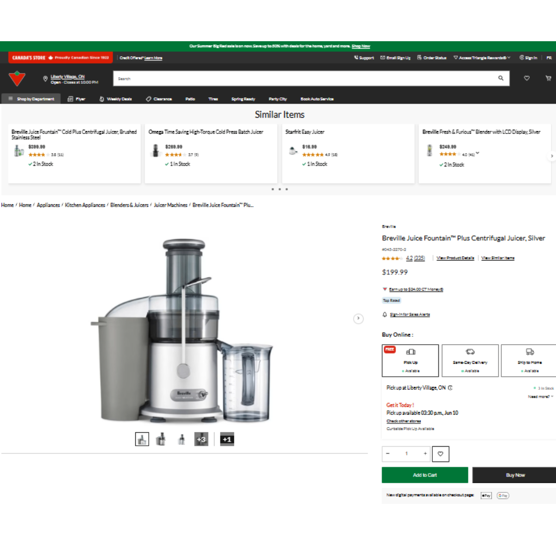Add to wishlist with heart beside quantity
The height and width of the screenshot is (556, 556).
(x=441, y=454)
